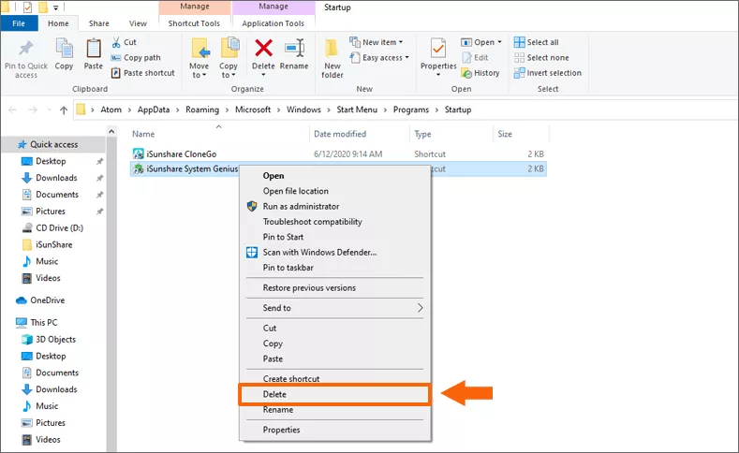Choose Create shortcut in context menu
This screenshot has height=453, width=739.
(x=335, y=379)
